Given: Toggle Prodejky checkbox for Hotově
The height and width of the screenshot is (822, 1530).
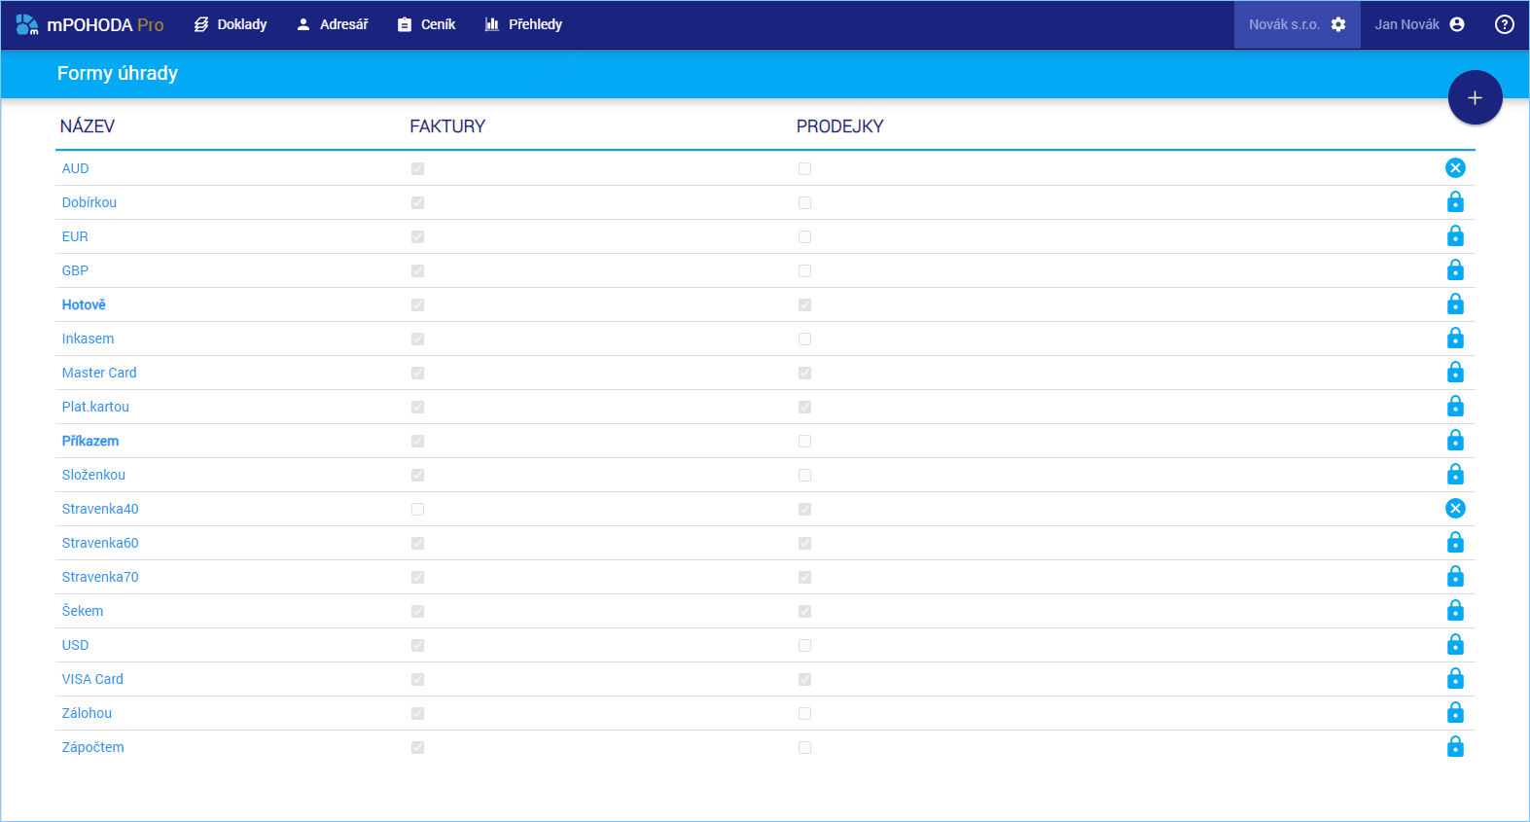Looking at the screenshot, I should click(x=804, y=304).
